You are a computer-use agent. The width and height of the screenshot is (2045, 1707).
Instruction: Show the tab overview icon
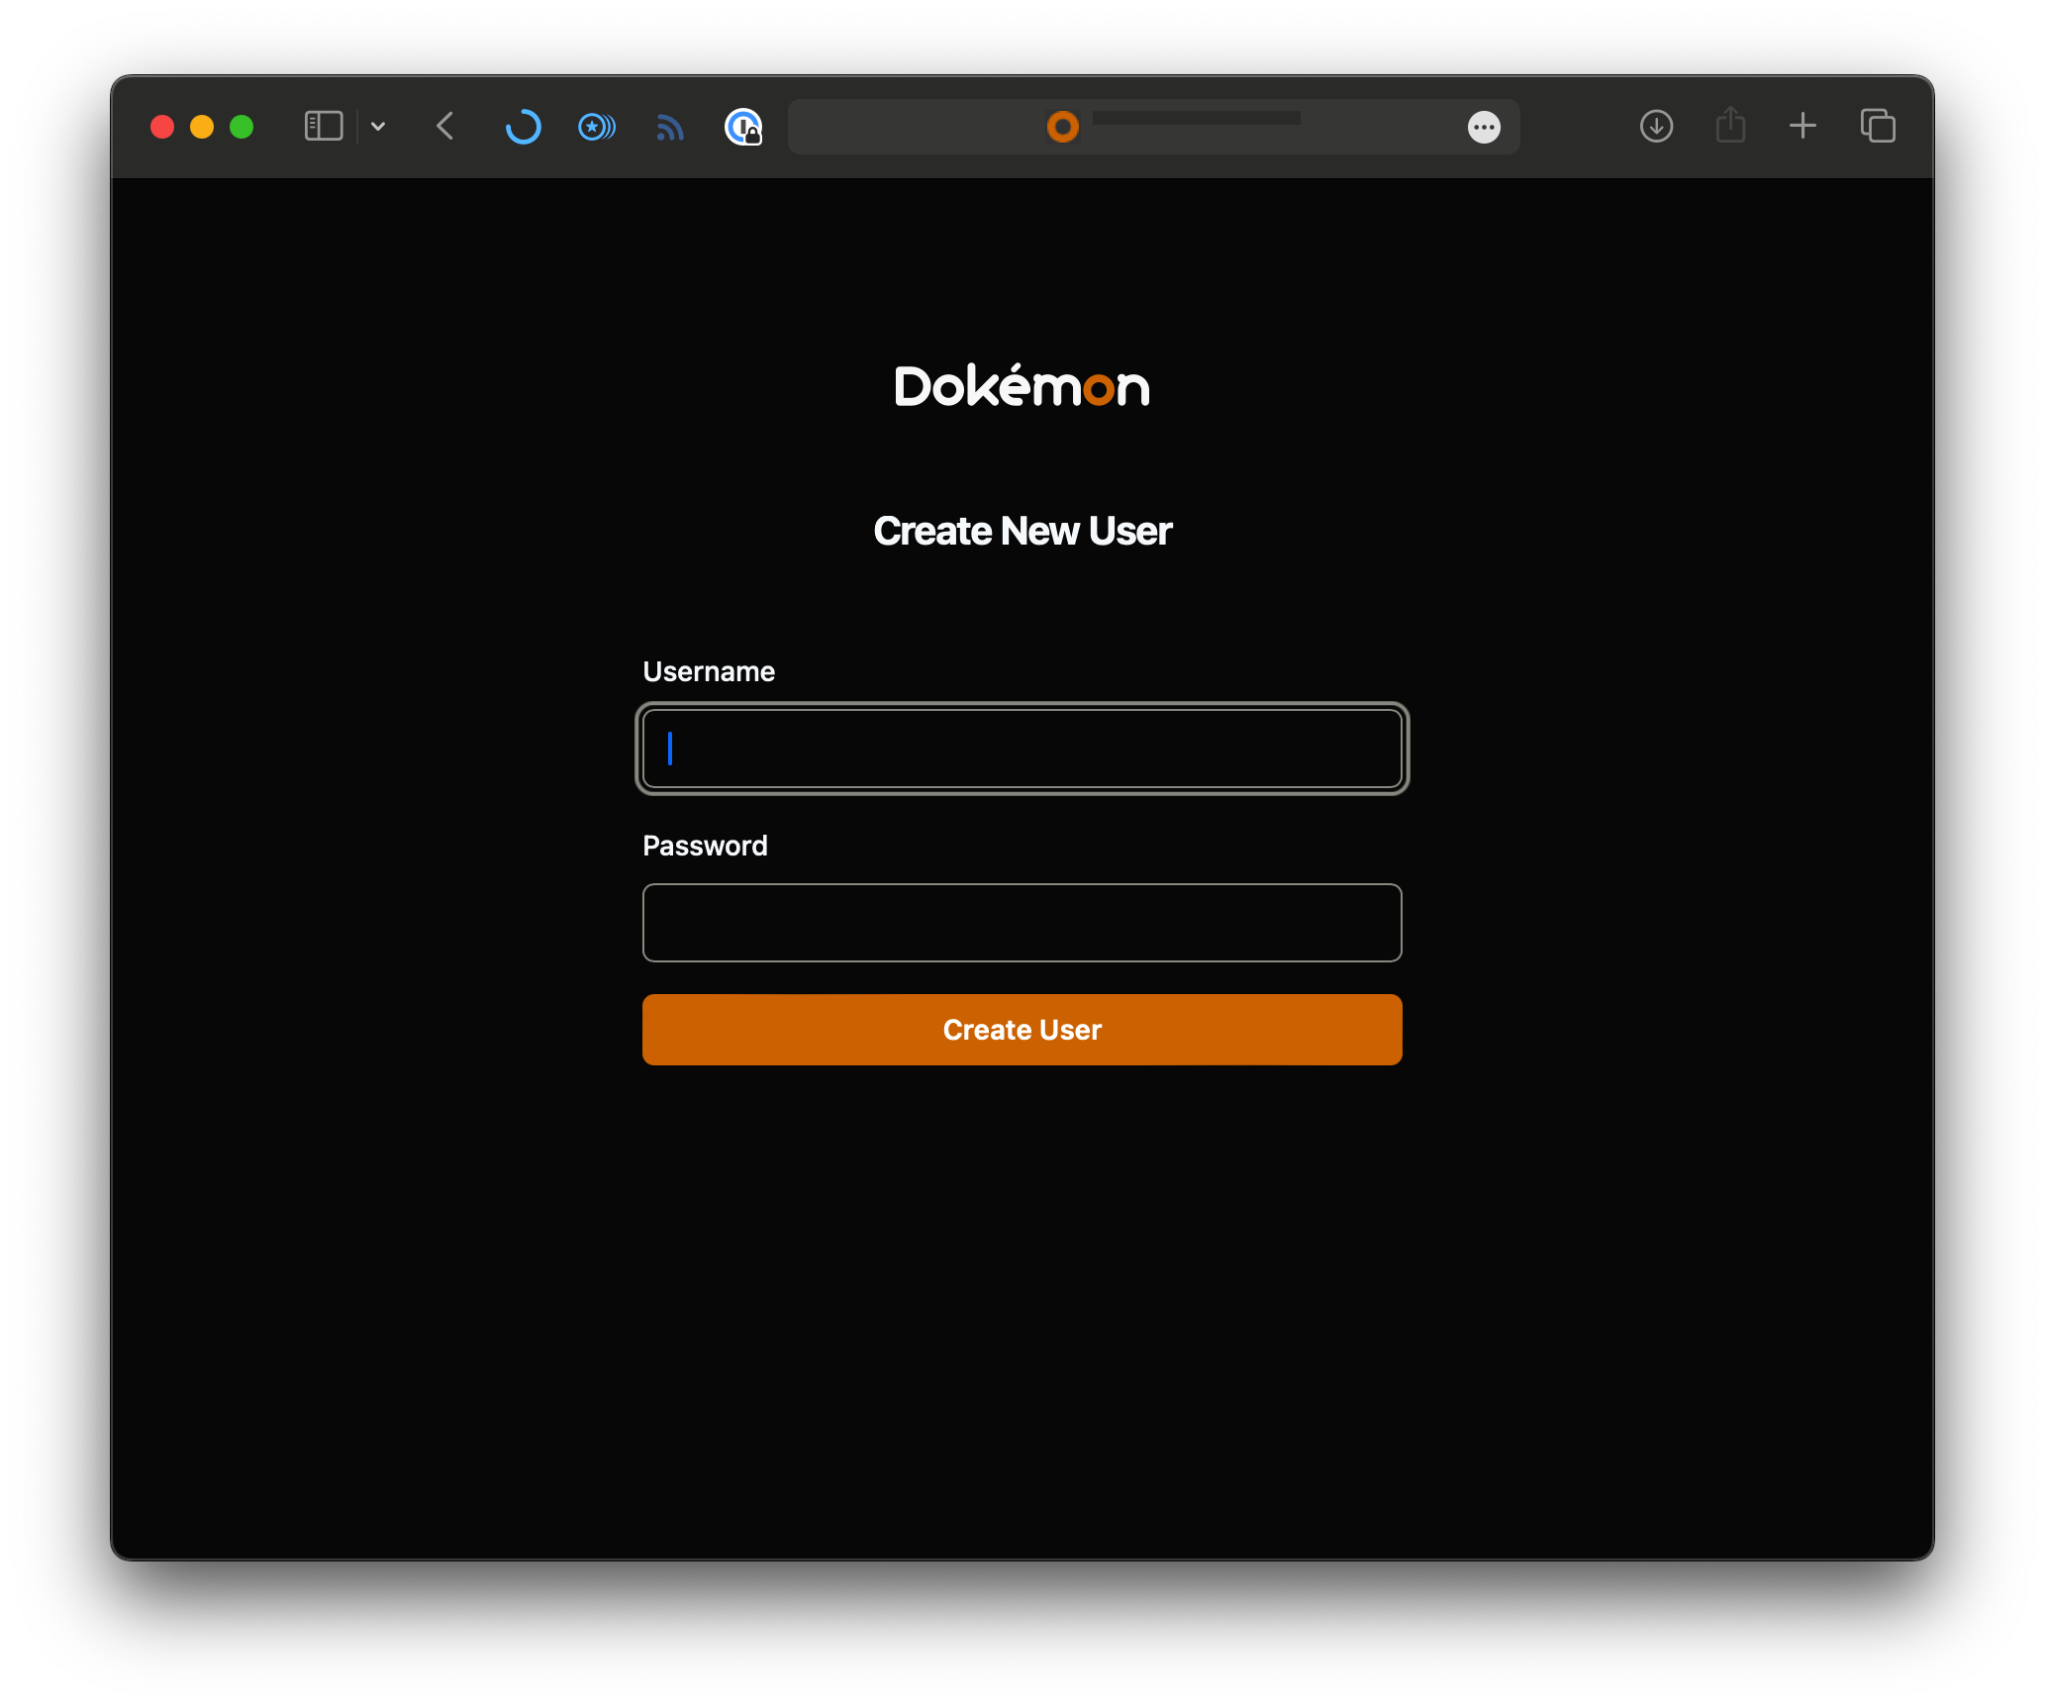(x=1878, y=126)
